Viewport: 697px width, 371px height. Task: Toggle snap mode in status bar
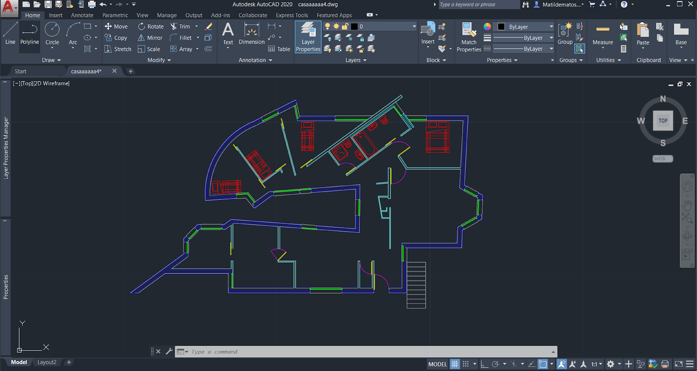click(466, 364)
